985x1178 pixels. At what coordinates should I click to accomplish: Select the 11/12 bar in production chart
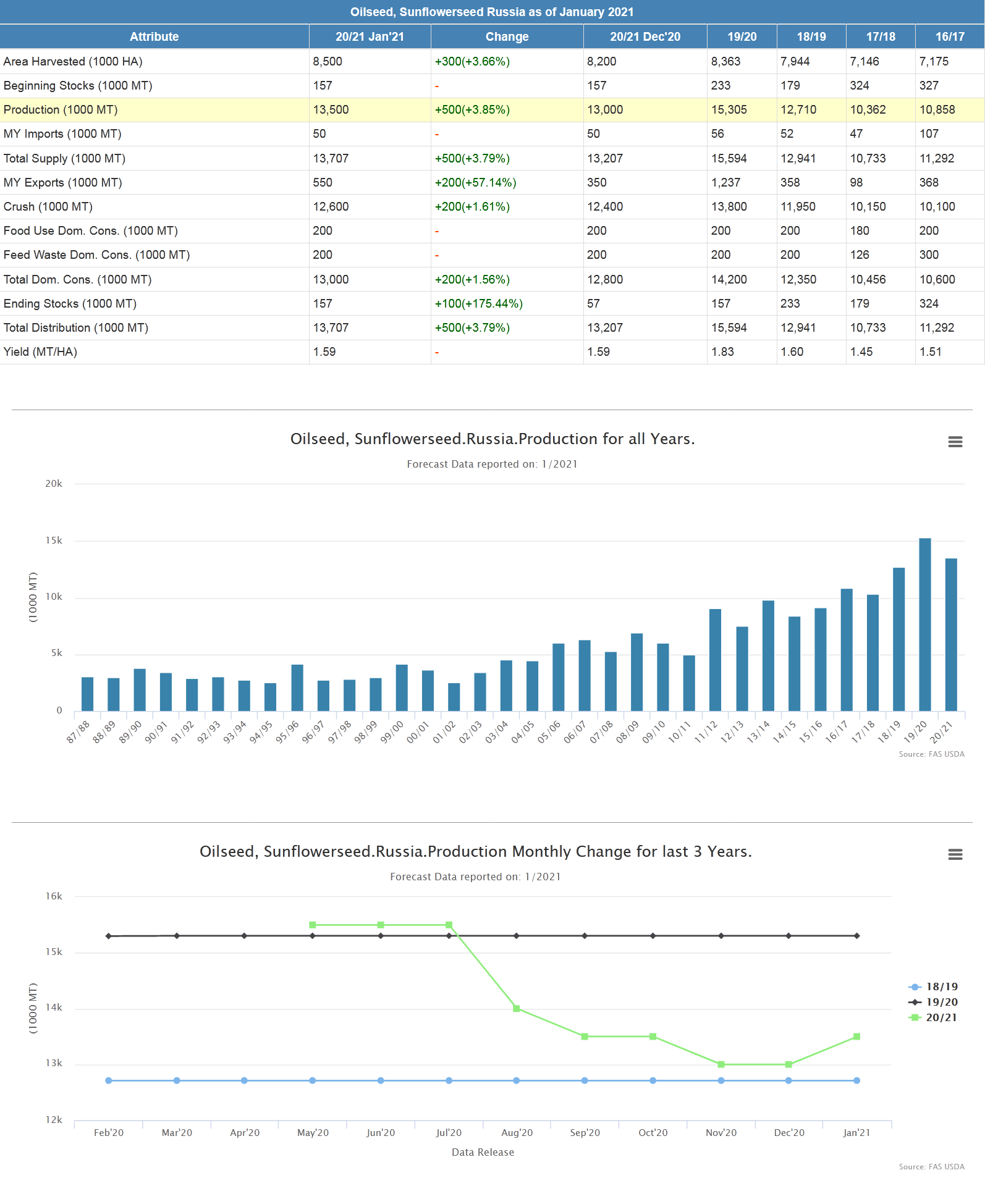click(x=715, y=660)
